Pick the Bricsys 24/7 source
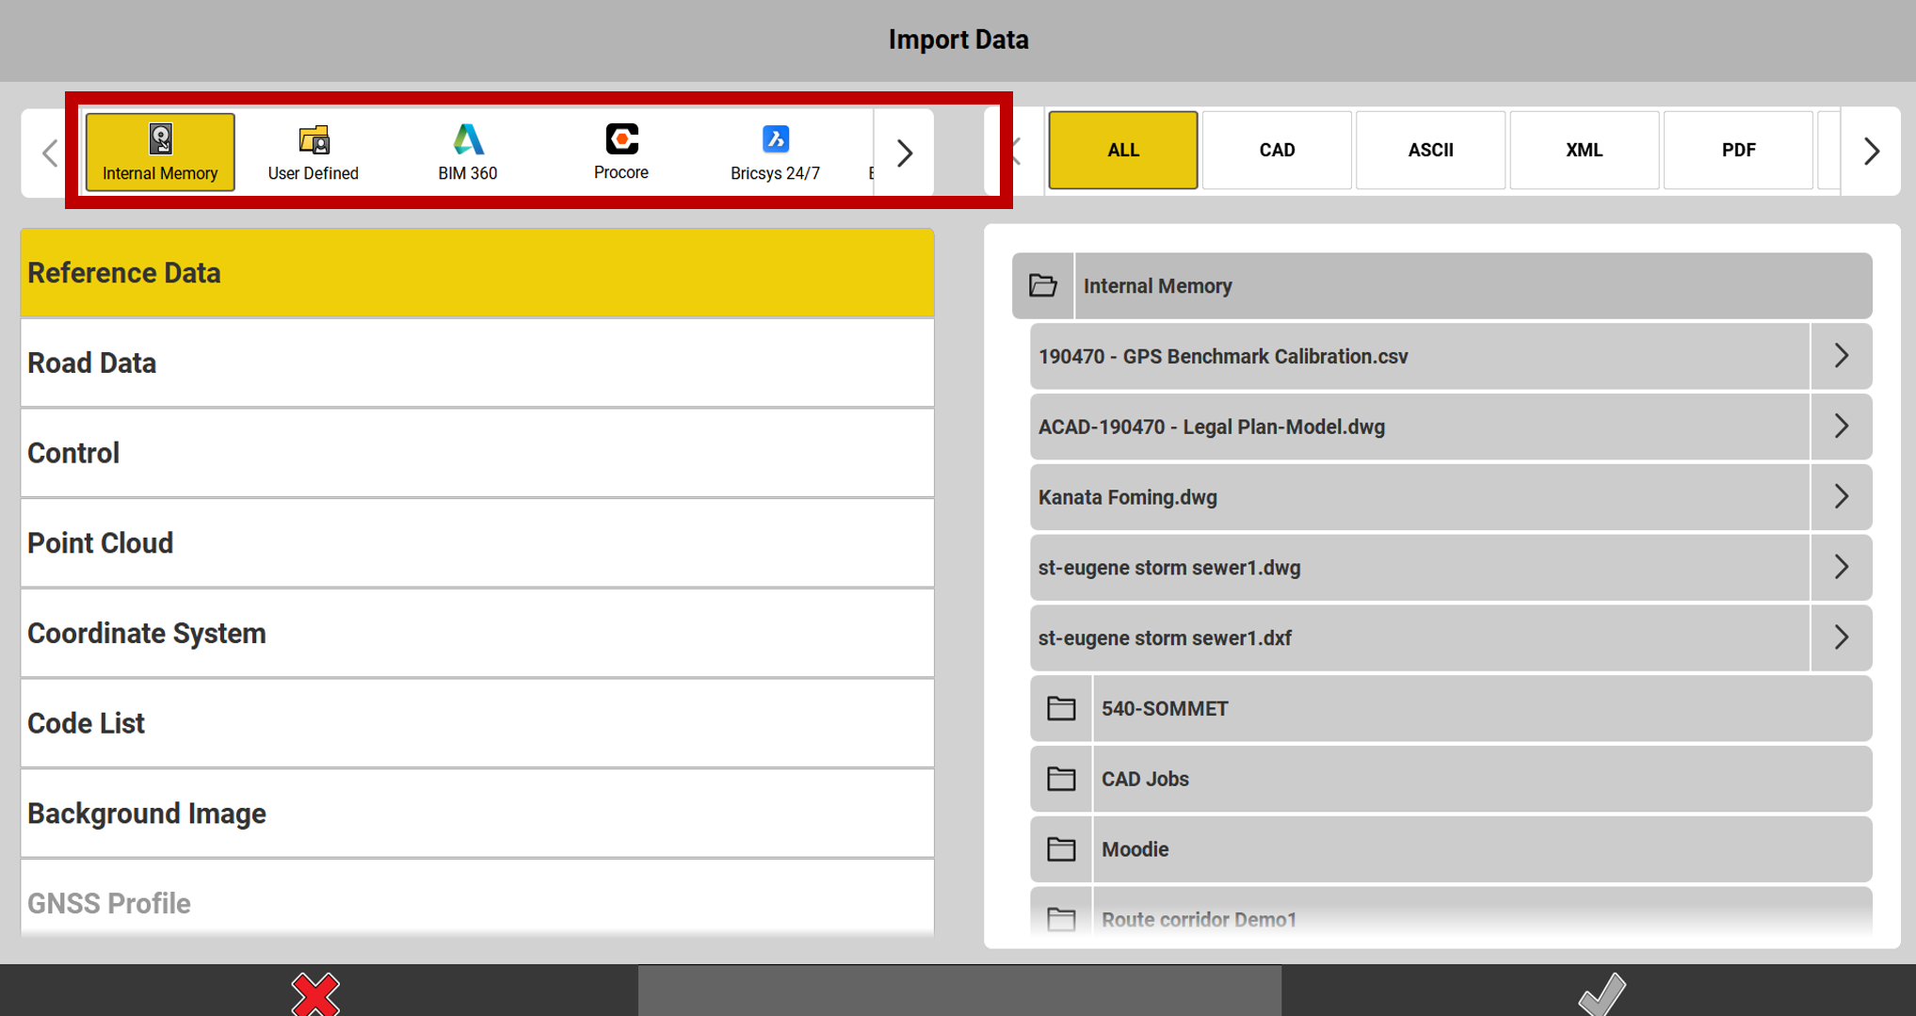The height and width of the screenshot is (1016, 1916). [775, 152]
